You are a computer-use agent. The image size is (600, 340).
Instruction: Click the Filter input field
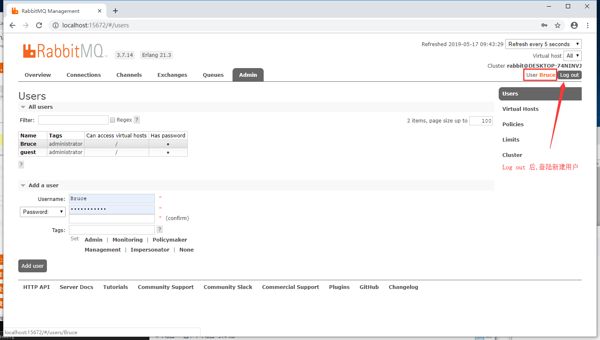click(x=73, y=120)
